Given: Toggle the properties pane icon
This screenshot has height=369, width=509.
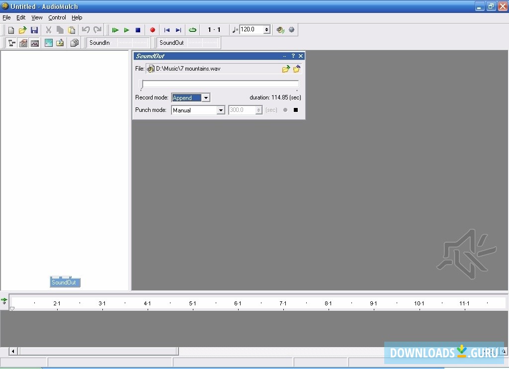Looking at the screenshot, I should click(23, 43).
